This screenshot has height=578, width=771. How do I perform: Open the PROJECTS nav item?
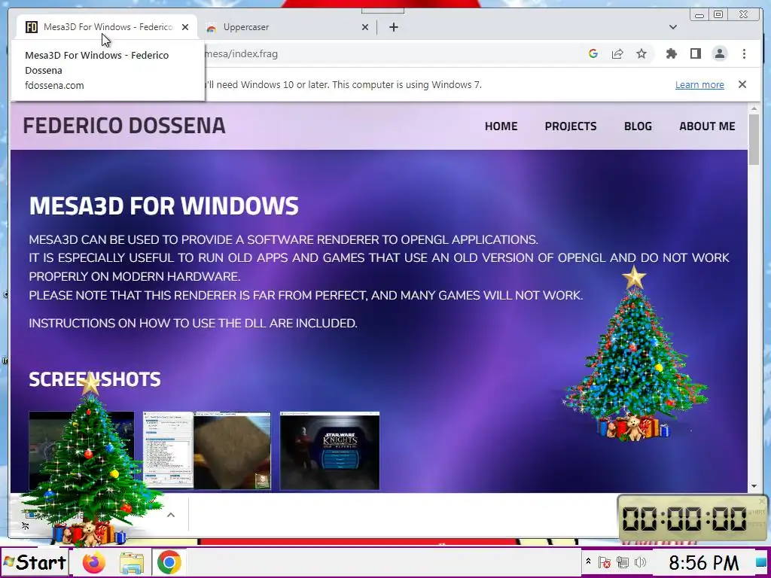571,126
